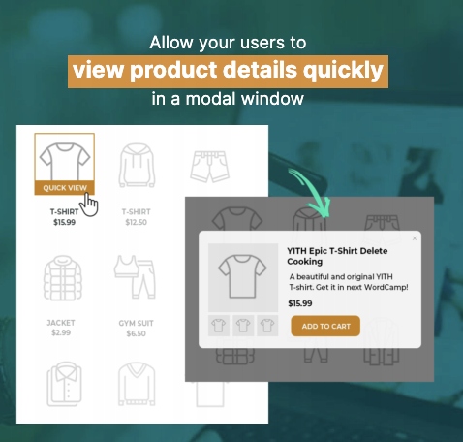The width and height of the screenshot is (463, 442).
Task: Select the third T-shirt gallery thumbnail
Action: [267, 326]
